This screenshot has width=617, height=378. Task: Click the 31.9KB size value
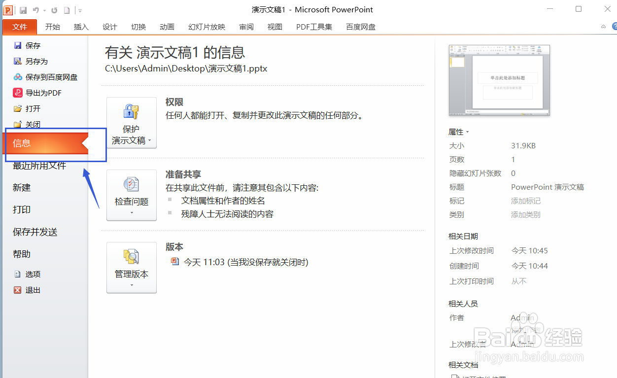tap(523, 146)
